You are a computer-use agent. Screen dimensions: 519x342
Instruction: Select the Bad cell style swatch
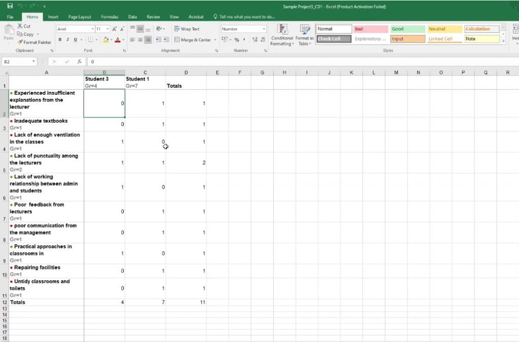click(x=370, y=29)
